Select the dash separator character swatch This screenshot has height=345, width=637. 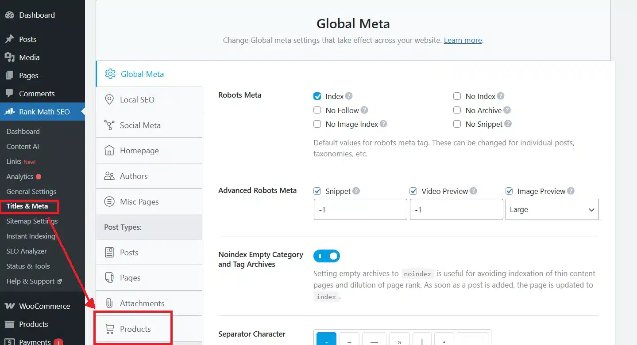tap(326, 340)
